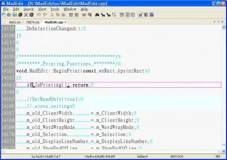Click line number 14161 in the gutter
The image size is (227, 160).
click(x=8, y=71)
